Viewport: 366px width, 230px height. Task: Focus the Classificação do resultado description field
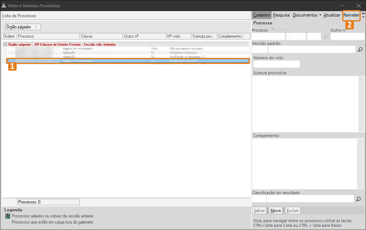[310, 199]
